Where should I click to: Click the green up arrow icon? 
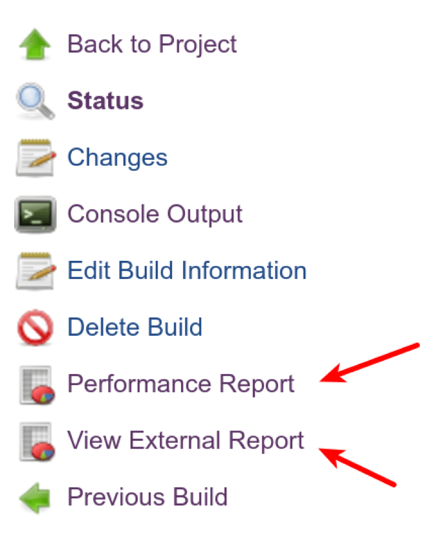click(x=36, y=45)
